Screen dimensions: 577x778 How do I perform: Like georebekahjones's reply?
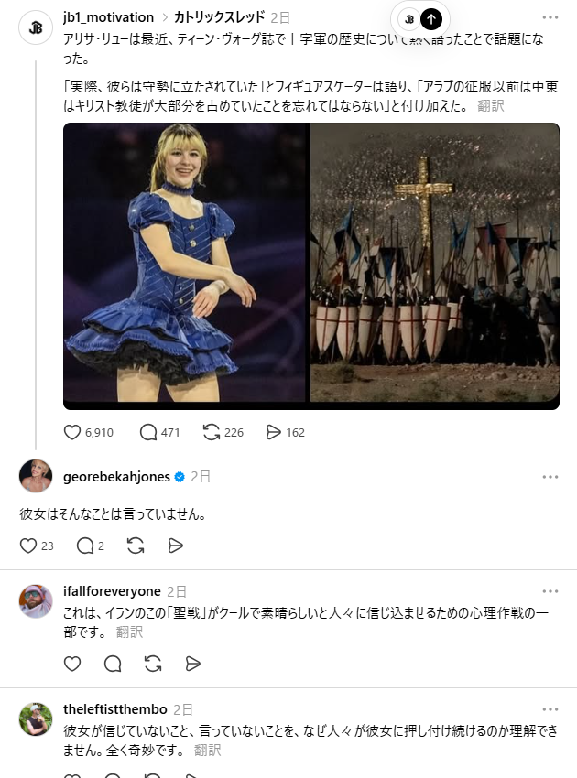(28, 546)
